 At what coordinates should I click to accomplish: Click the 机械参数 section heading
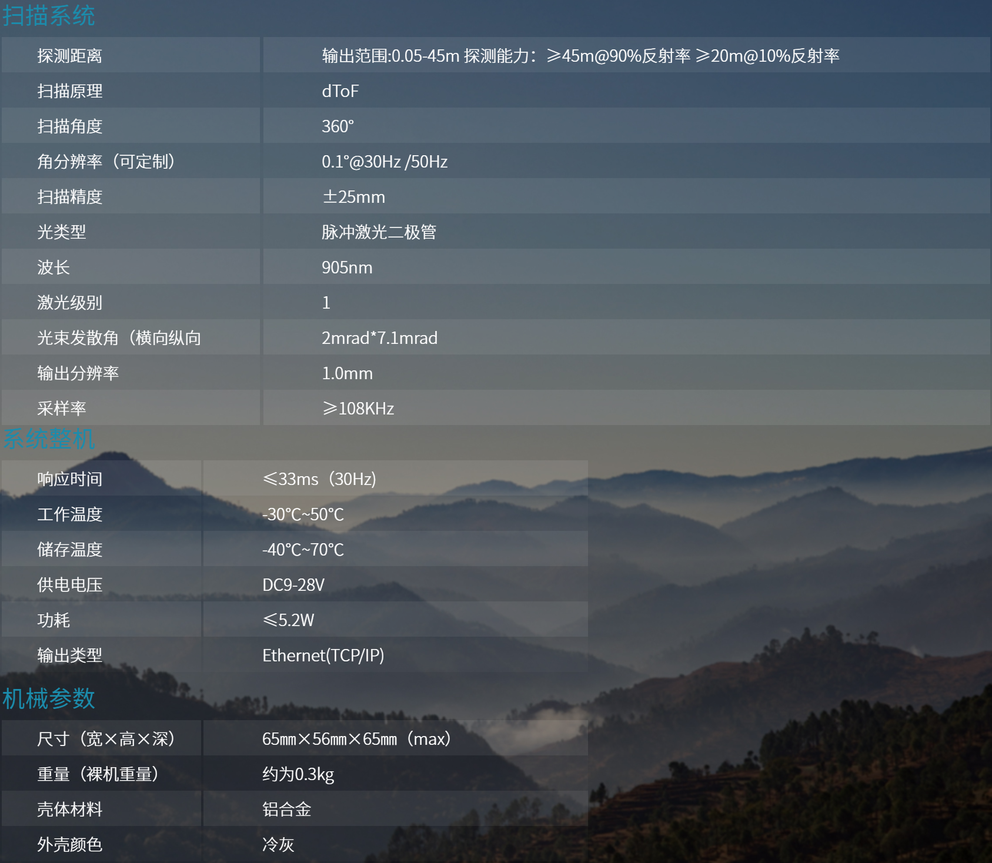point(48,698)
